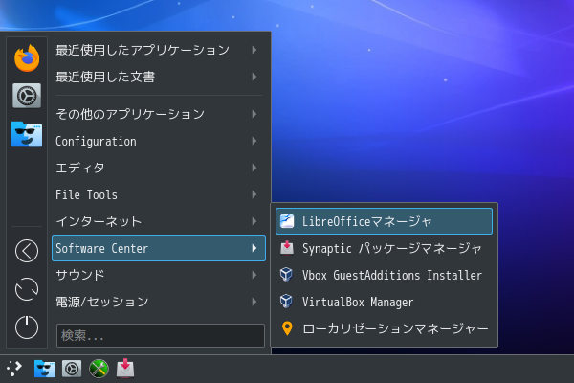Expand the 最近使用したアプリケーション submenu arrow
This screenshot has height=383, width=574.
(x=254, y=50)
